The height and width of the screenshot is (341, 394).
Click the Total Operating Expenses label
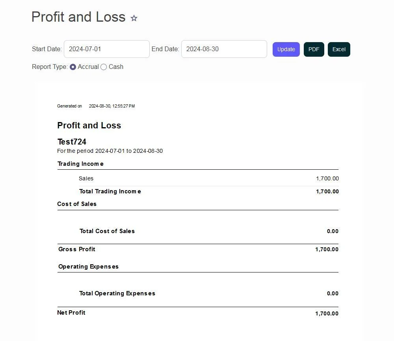pos(117,293)
